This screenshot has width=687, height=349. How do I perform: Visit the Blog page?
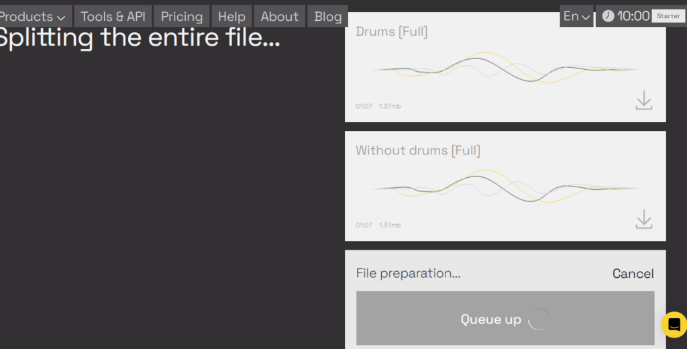pos(328,16)
